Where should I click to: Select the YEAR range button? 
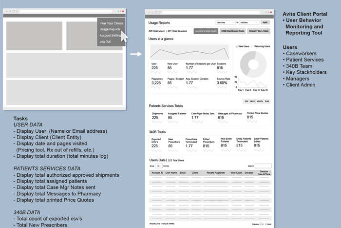pos(267,102)
